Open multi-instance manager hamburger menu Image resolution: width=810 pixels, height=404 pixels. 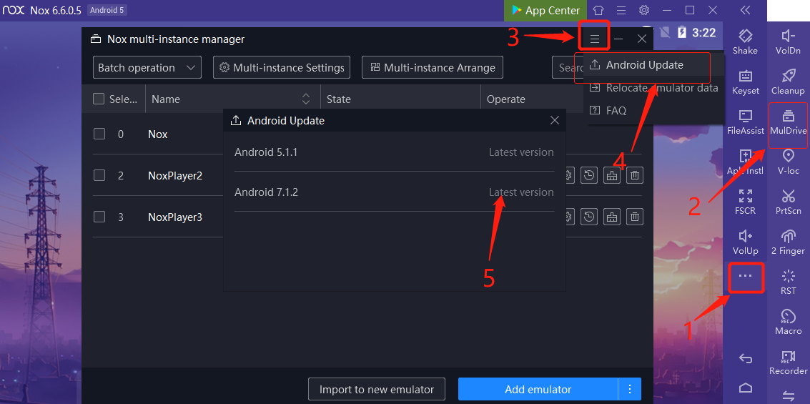[595, 39]
